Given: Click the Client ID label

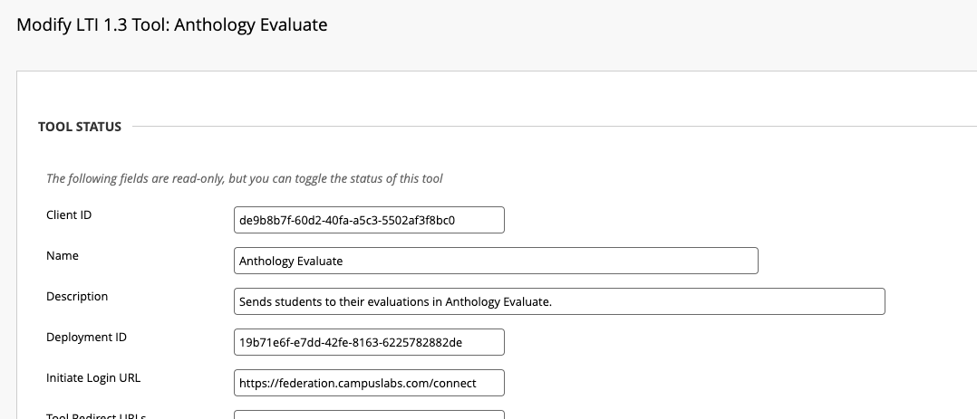Looking at the screenshot, I should pos(69,214).
